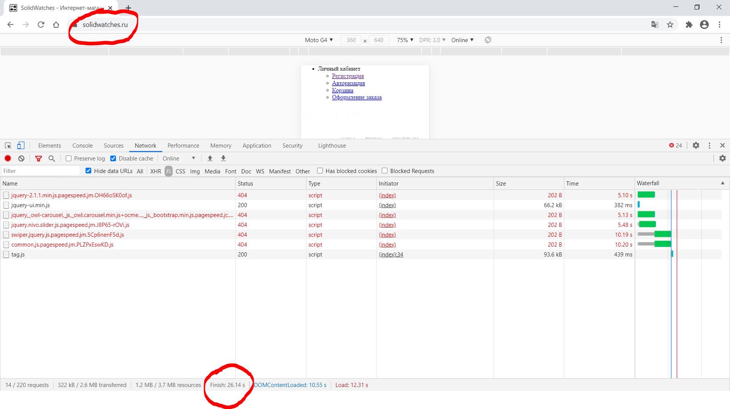Open the DPR 3.0 dropdown
This screenshot has width=730, height=409.
432,40
